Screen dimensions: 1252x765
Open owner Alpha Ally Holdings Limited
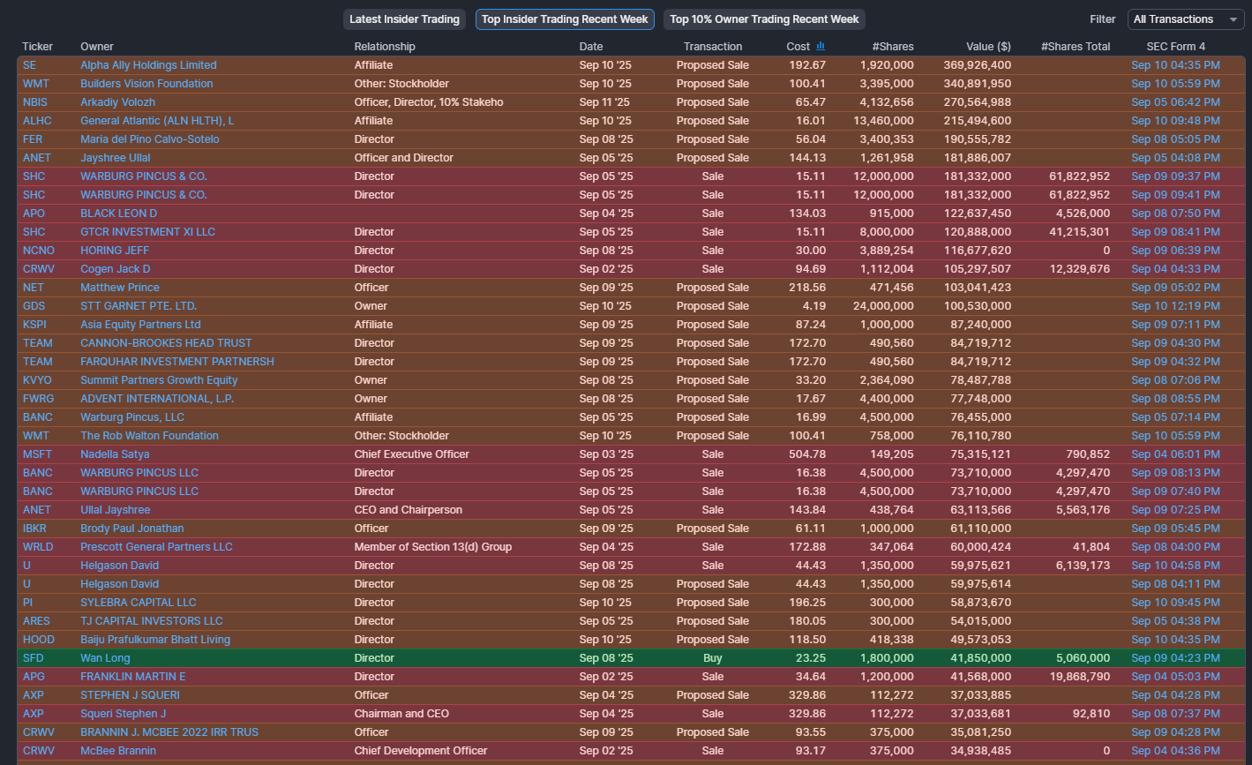pos(148,65)
